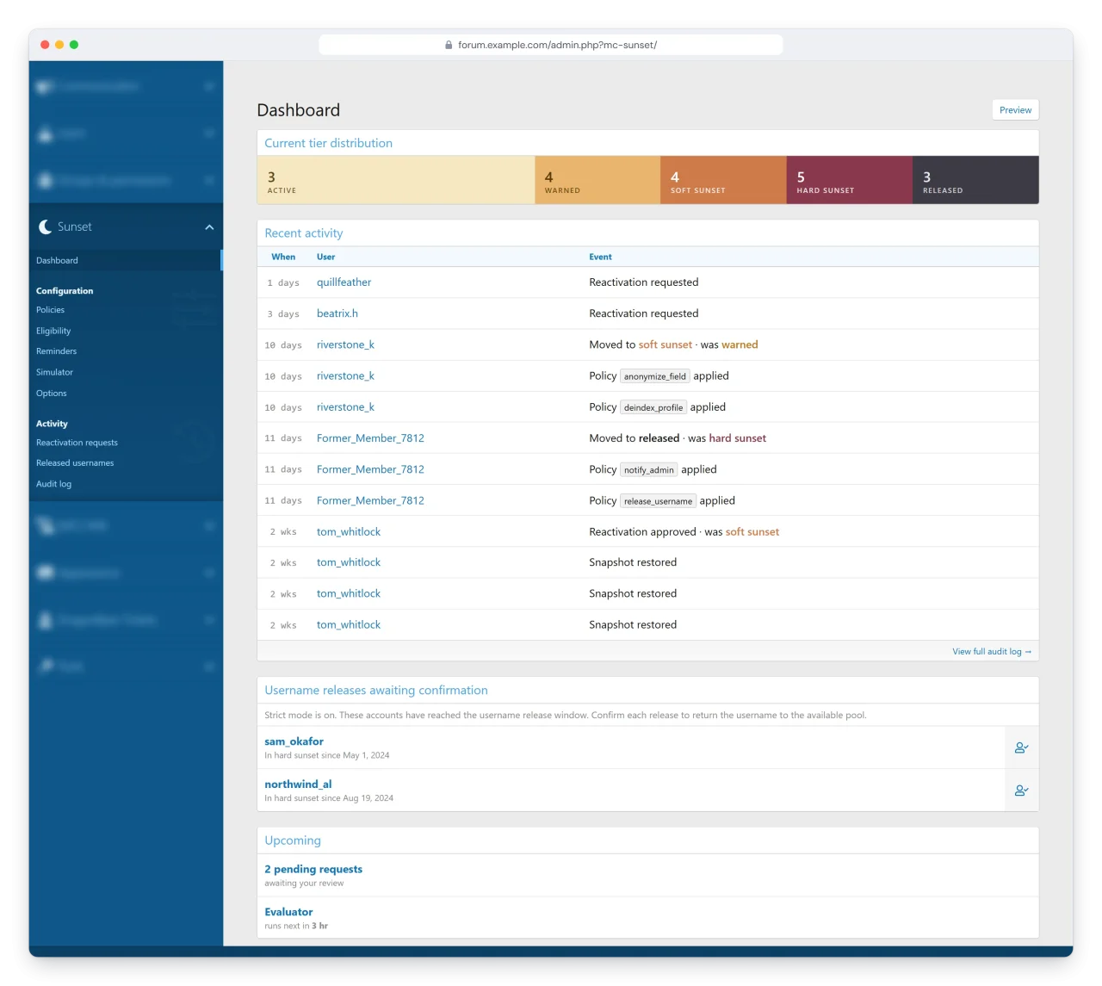The image size is (1102, 986).
Task: Click the 3 days timestamp cell
Action: (x=283, y=314)
